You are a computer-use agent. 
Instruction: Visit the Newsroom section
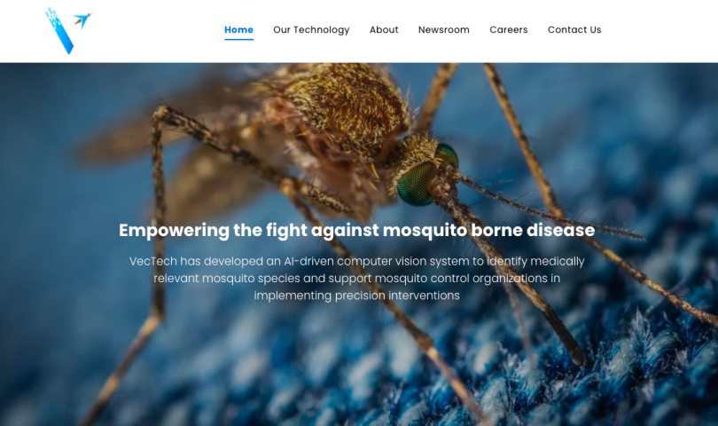tap(444, 30)
